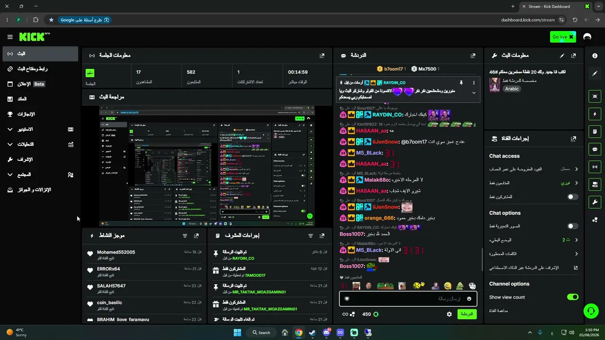
Task: Open the info icon in right rail
Action: pyautogui.click(x=595, y=56)
